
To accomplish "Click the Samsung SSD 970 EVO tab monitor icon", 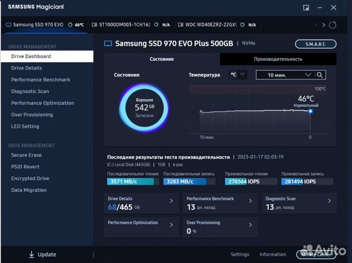I will [x=8, y=24].
